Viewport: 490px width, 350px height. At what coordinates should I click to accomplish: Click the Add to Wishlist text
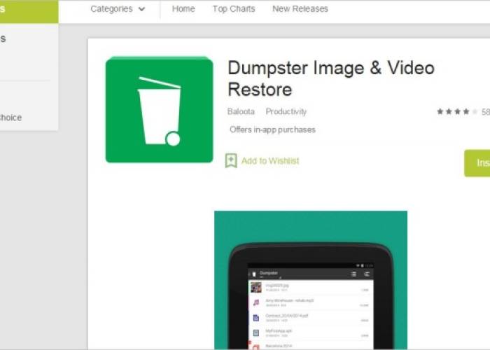(270, 160)
